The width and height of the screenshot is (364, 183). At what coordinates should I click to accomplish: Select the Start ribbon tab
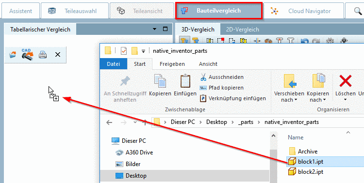pyautogui.click(x=140, y=64)
